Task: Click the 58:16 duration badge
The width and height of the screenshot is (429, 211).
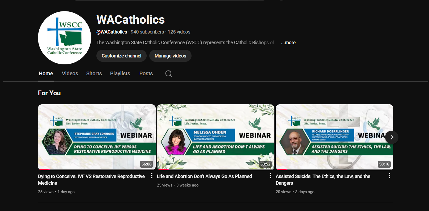Action: click(384, 164)
